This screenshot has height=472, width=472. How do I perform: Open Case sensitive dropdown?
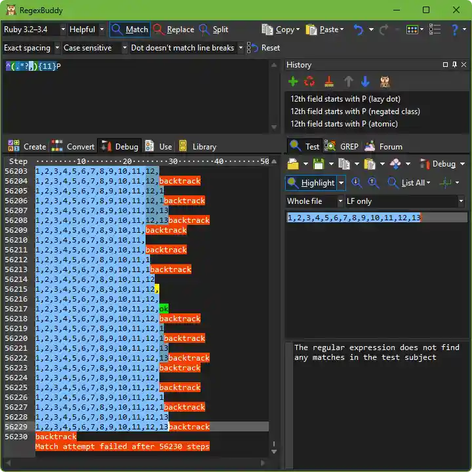125,48
